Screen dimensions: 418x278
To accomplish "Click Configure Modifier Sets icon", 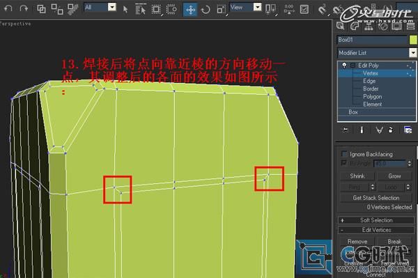I will [x=408, y=130].
